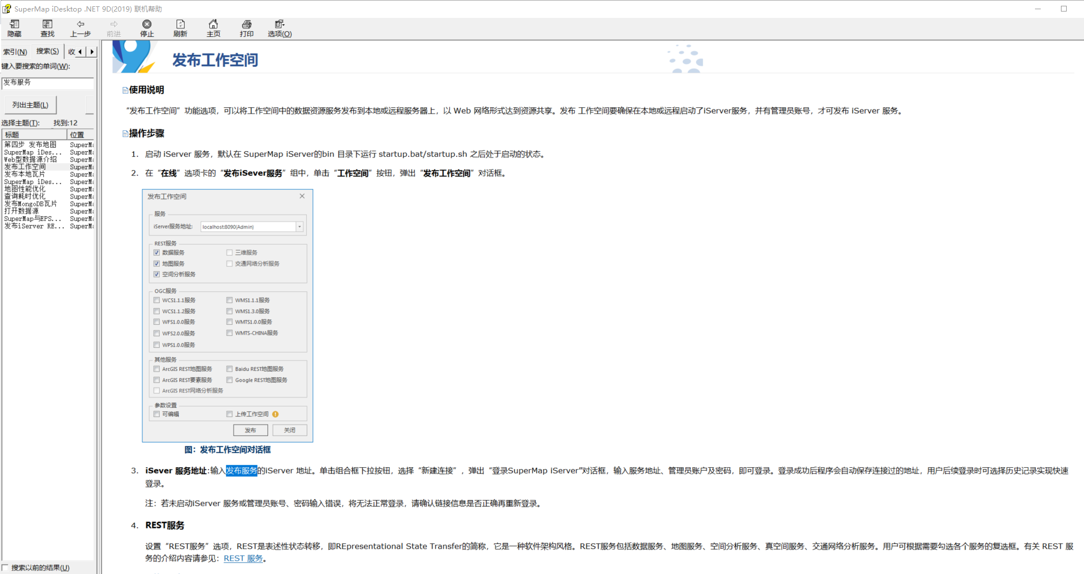Viewport: 1084px width, 574px height.
Task: Go to 主页 (home) via house icon
Action: pos(213,24)
